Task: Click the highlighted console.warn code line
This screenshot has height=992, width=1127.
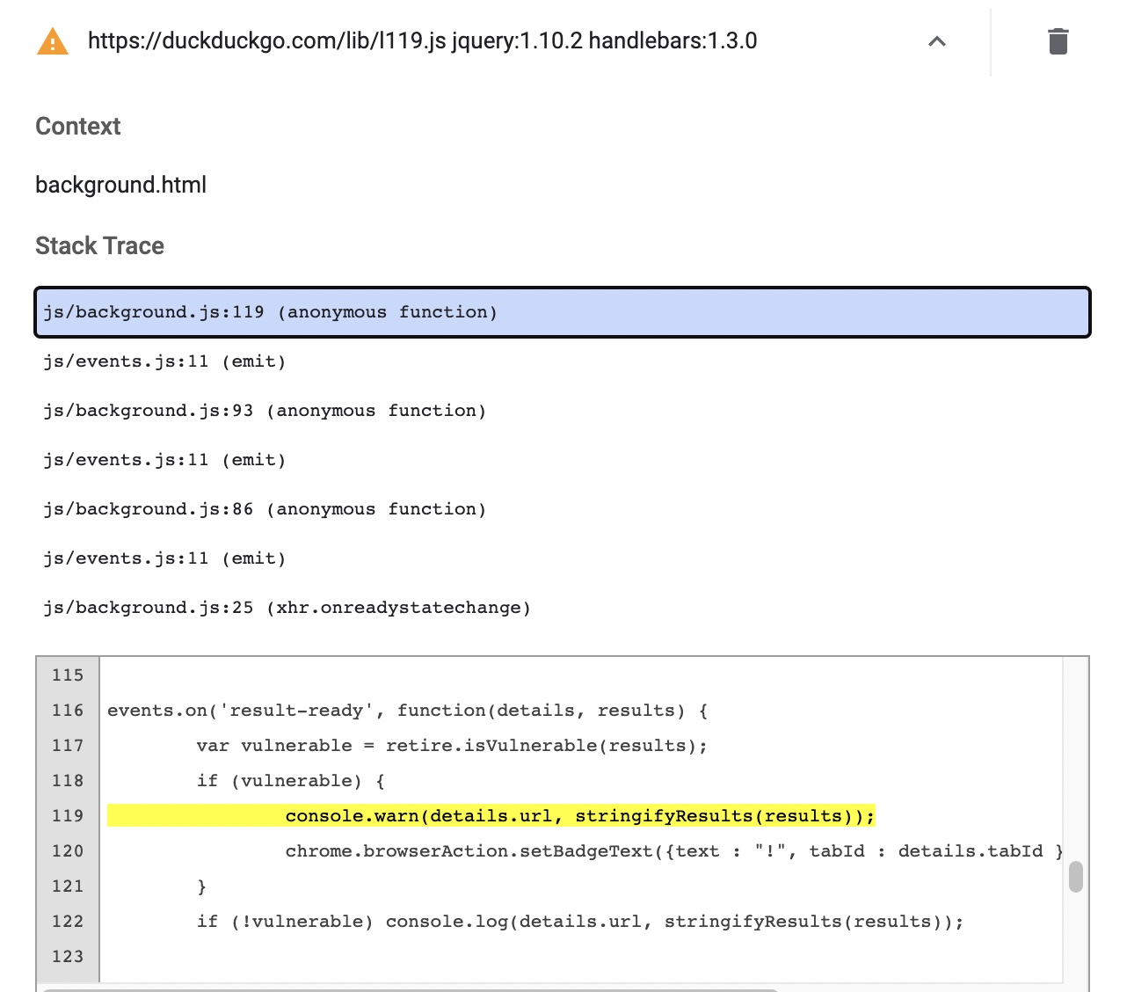Action: [x=580, y=815]
